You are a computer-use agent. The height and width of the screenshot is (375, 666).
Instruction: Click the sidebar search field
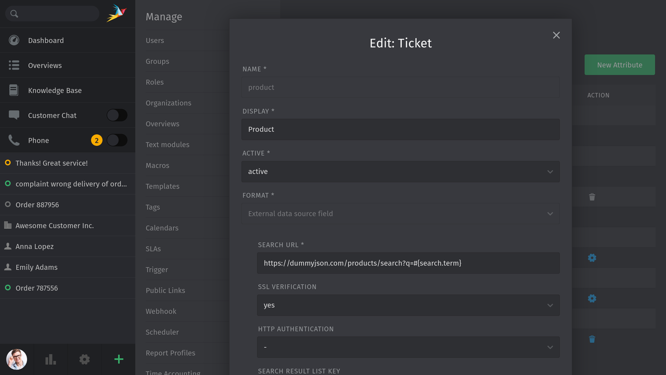52,14
